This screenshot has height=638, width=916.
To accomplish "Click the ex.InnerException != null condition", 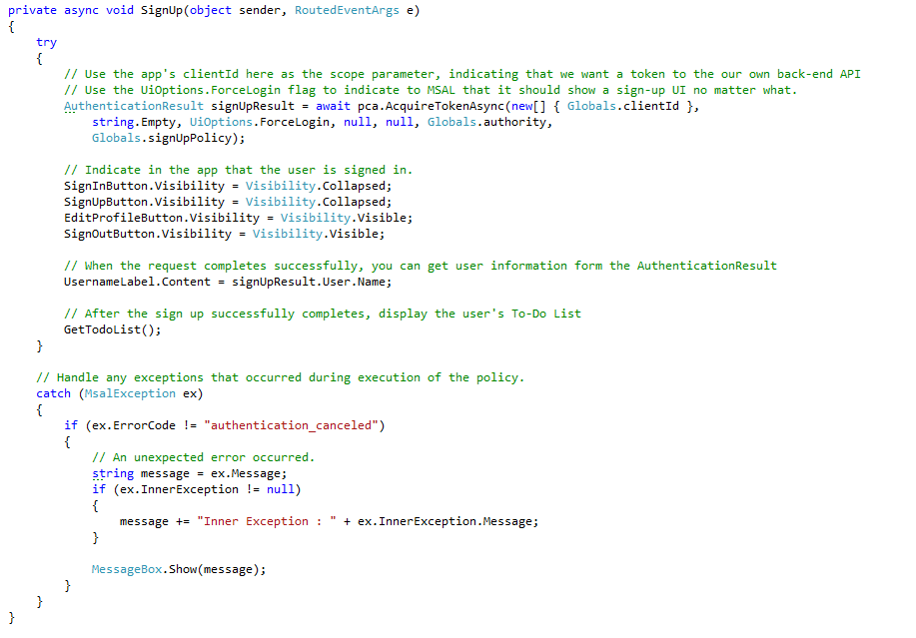I will [207, 489].
